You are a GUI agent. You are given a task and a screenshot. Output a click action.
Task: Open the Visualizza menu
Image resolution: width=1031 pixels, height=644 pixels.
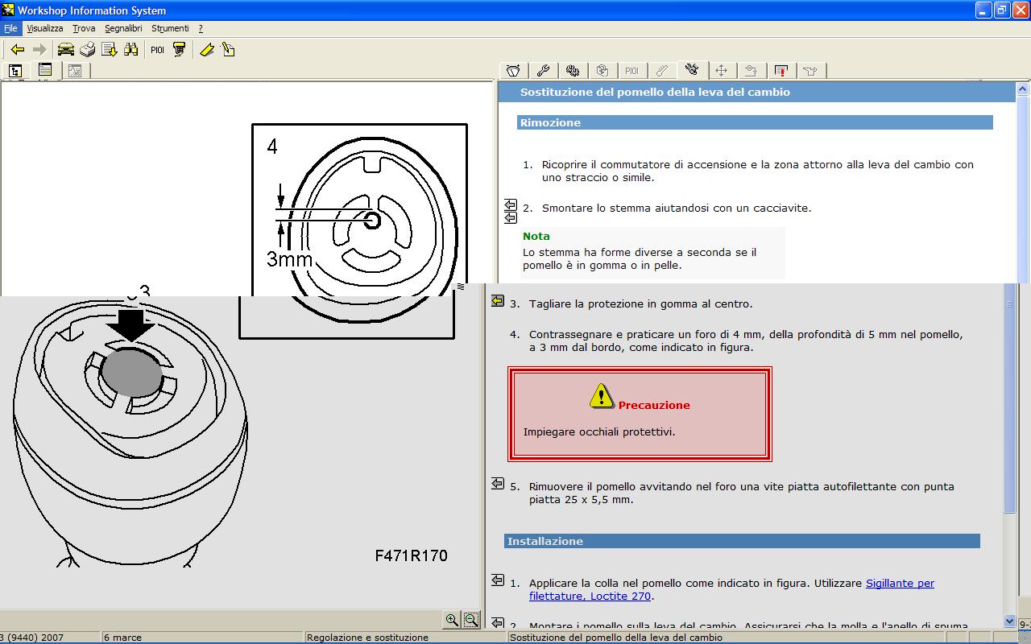(x=44, y=28)
